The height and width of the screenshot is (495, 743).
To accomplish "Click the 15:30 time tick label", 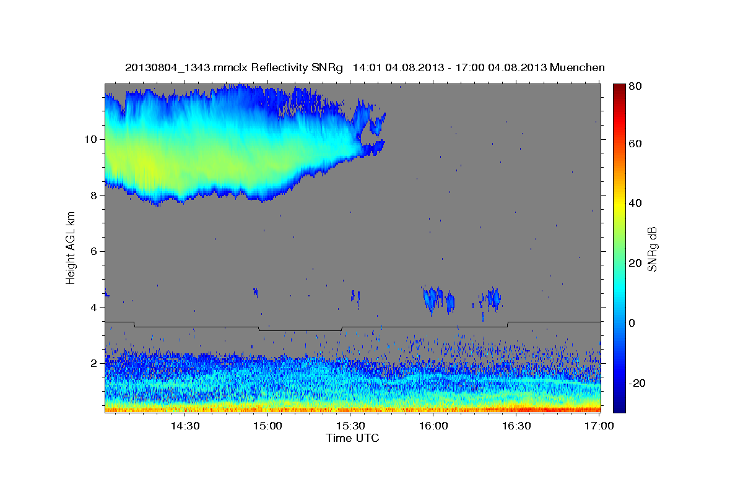I will pyautogui.click(x=350, y=426).
